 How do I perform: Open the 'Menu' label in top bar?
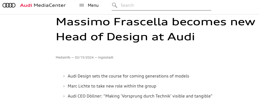coord(93,5)
